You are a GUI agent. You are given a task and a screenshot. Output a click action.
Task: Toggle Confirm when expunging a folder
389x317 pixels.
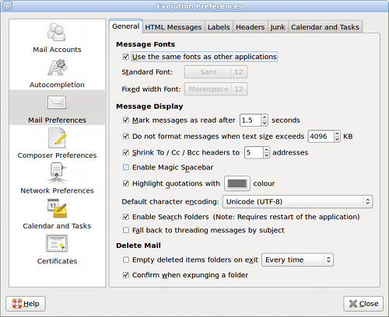[126, 275]
